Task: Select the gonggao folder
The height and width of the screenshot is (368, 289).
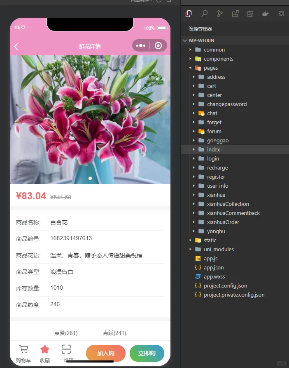Action: (218, 141)
